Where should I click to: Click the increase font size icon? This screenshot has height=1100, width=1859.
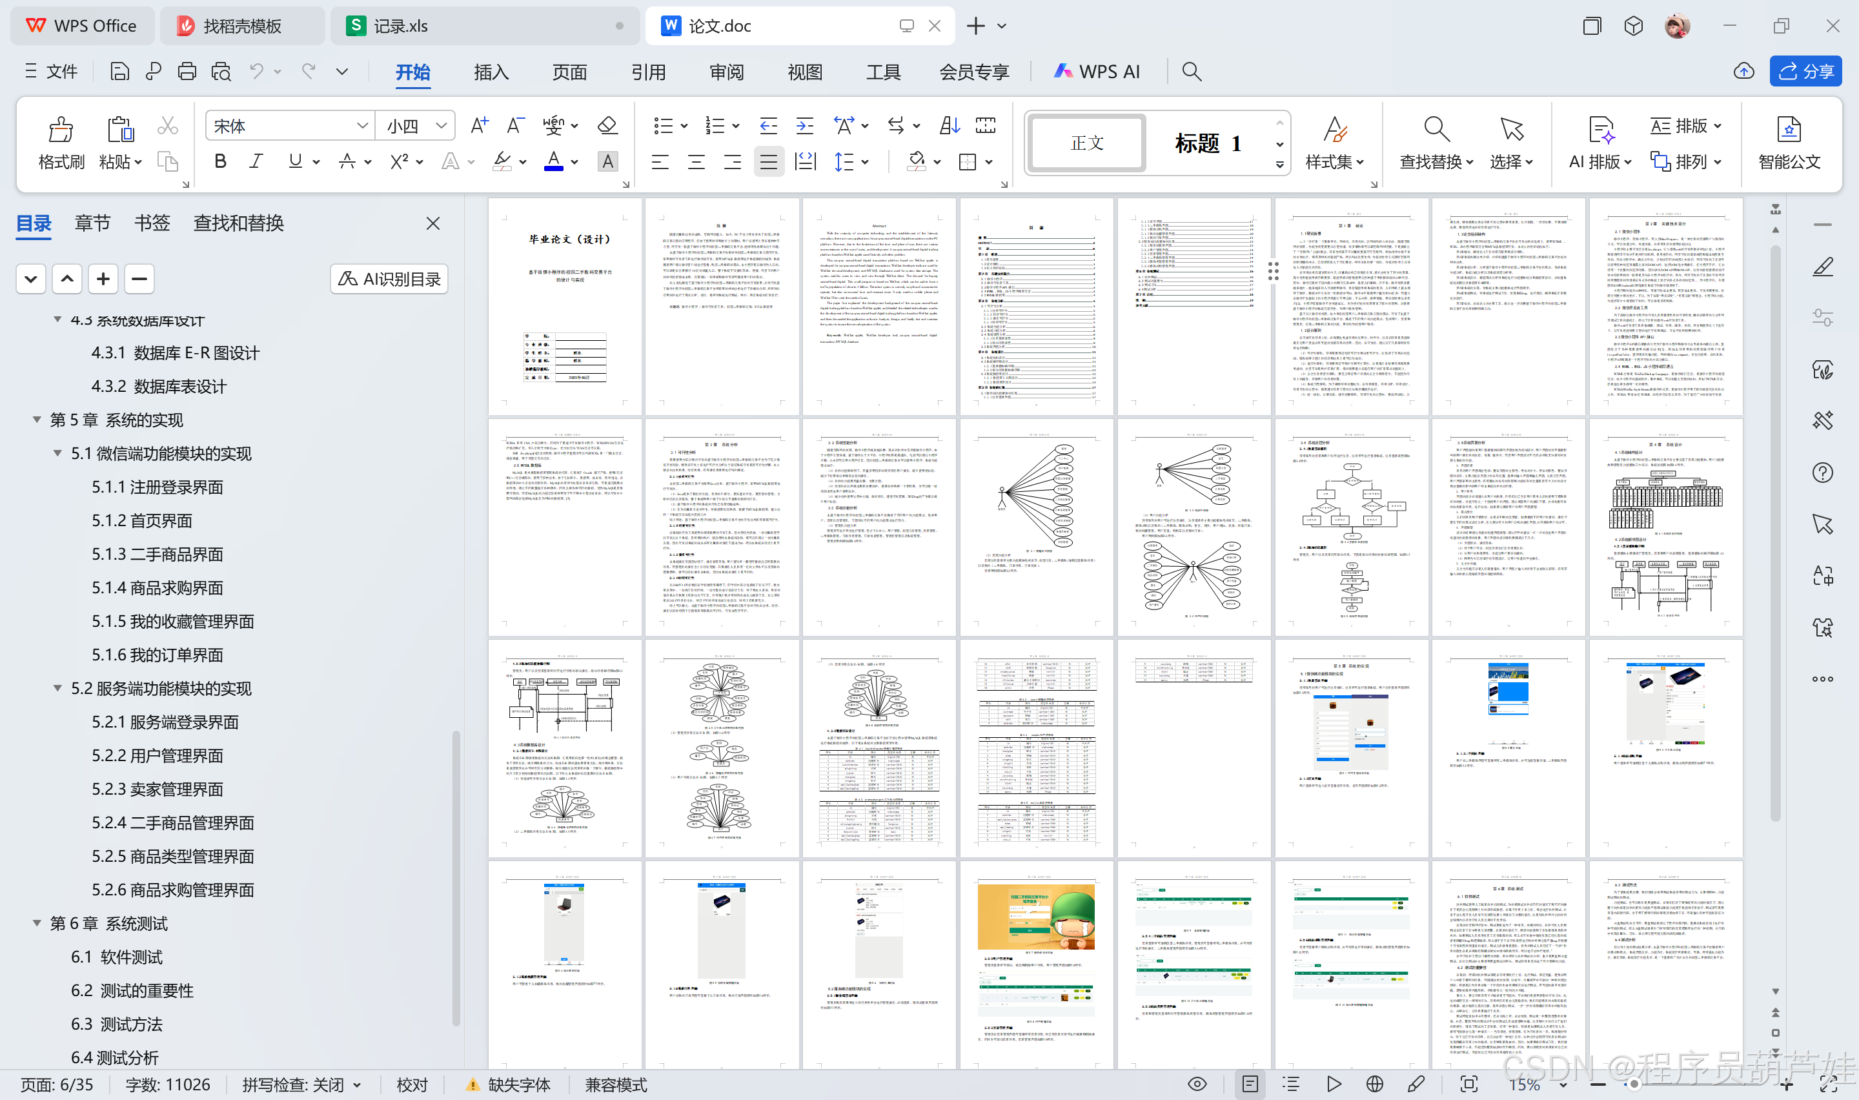click(480, 125)
